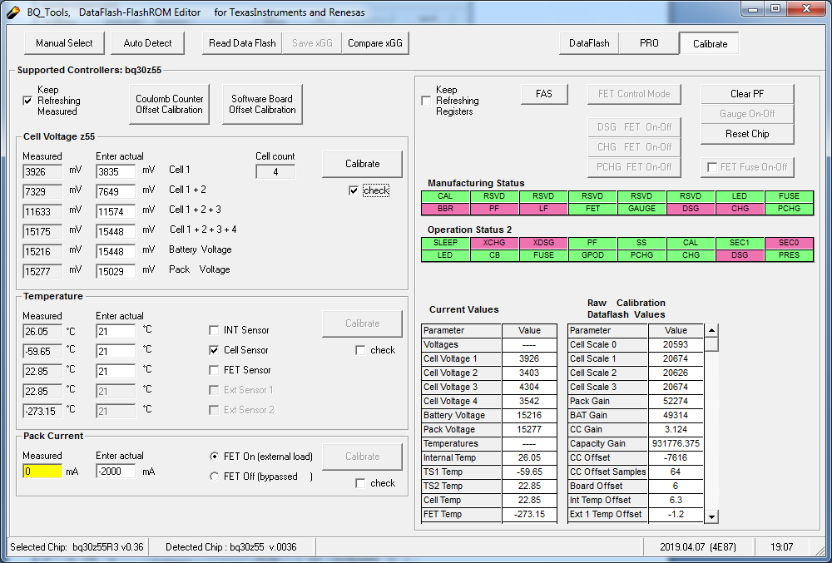
Task: Run Auto Detect
Action: tap(147, 43)
